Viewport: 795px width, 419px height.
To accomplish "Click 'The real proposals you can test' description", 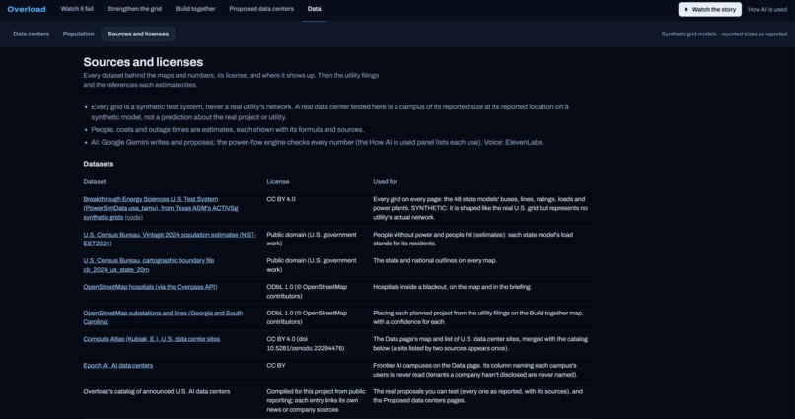I will pos(477,396).
